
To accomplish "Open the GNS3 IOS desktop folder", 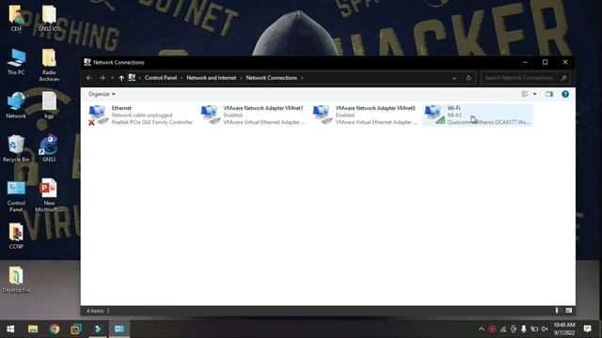I will pos(49,19).
